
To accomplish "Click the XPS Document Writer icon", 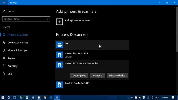I will tap(60, 65).
